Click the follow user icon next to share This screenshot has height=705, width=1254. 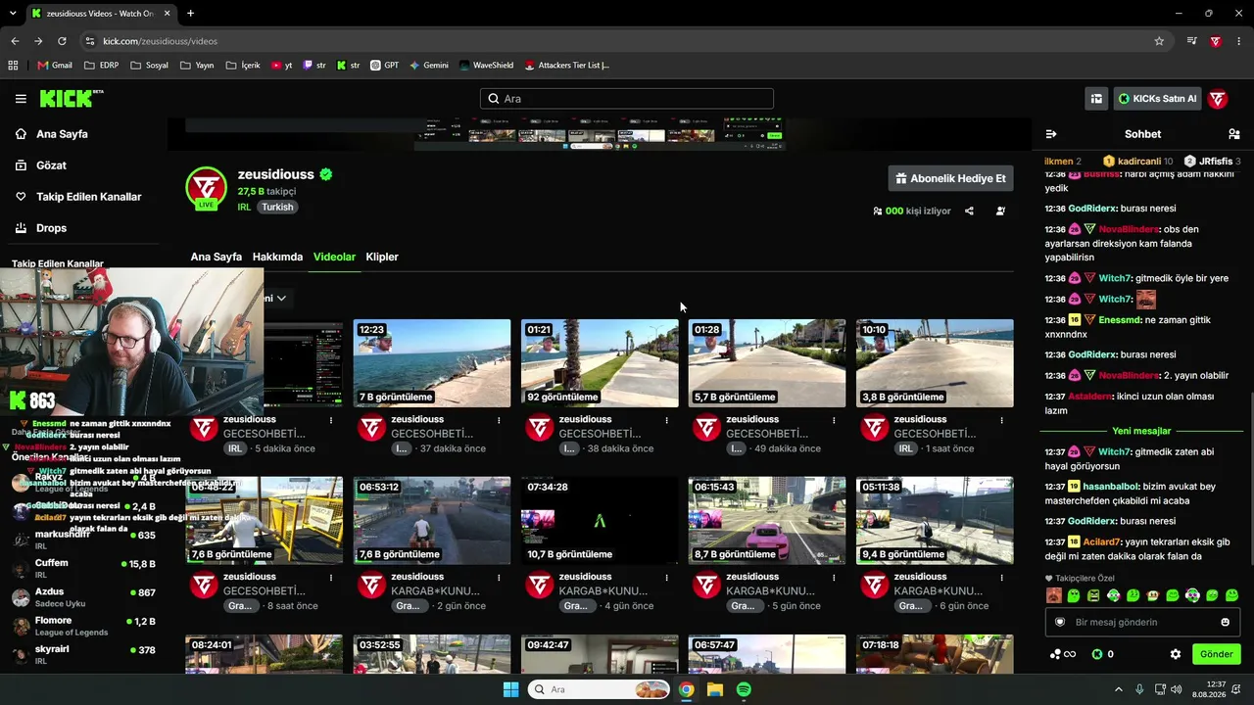[x=1000, y=211]
